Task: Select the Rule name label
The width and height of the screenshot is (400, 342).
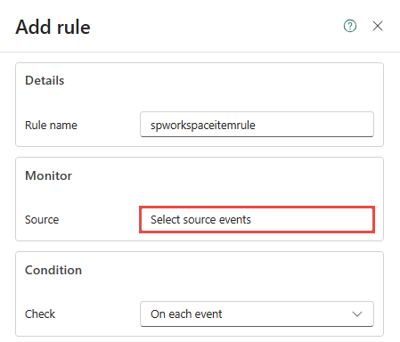Action: (x=51, y=125)
